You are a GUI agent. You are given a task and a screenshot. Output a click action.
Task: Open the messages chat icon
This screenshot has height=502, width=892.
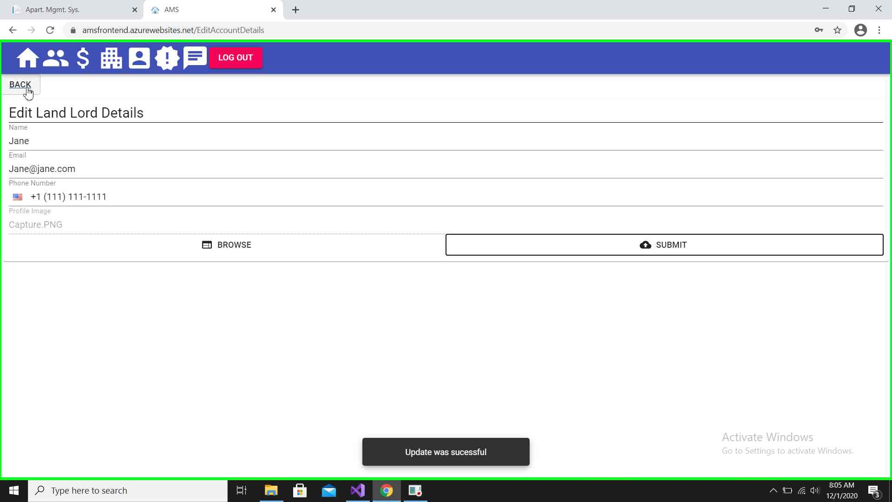pos(195,58)
